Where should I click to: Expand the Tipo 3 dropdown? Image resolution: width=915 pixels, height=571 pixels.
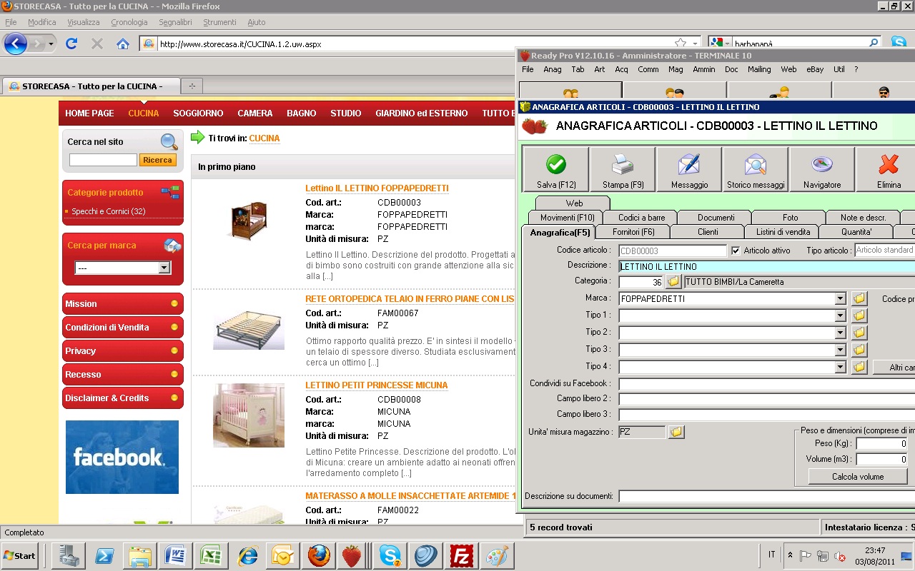pos(840,350)
